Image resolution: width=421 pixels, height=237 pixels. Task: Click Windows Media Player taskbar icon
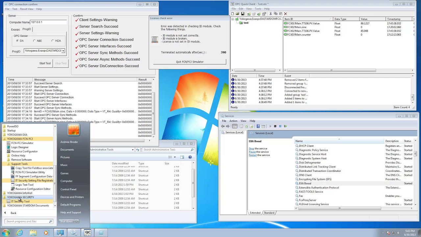pyautogui.click(x=46, y=233)
